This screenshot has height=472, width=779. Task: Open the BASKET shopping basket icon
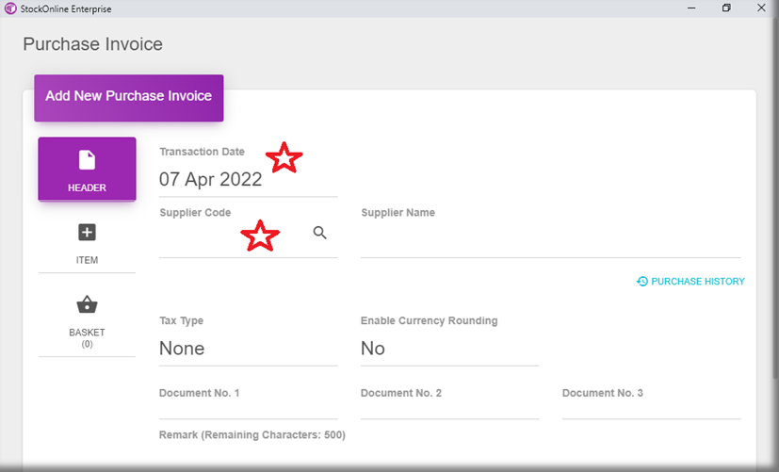click(87, 304)
